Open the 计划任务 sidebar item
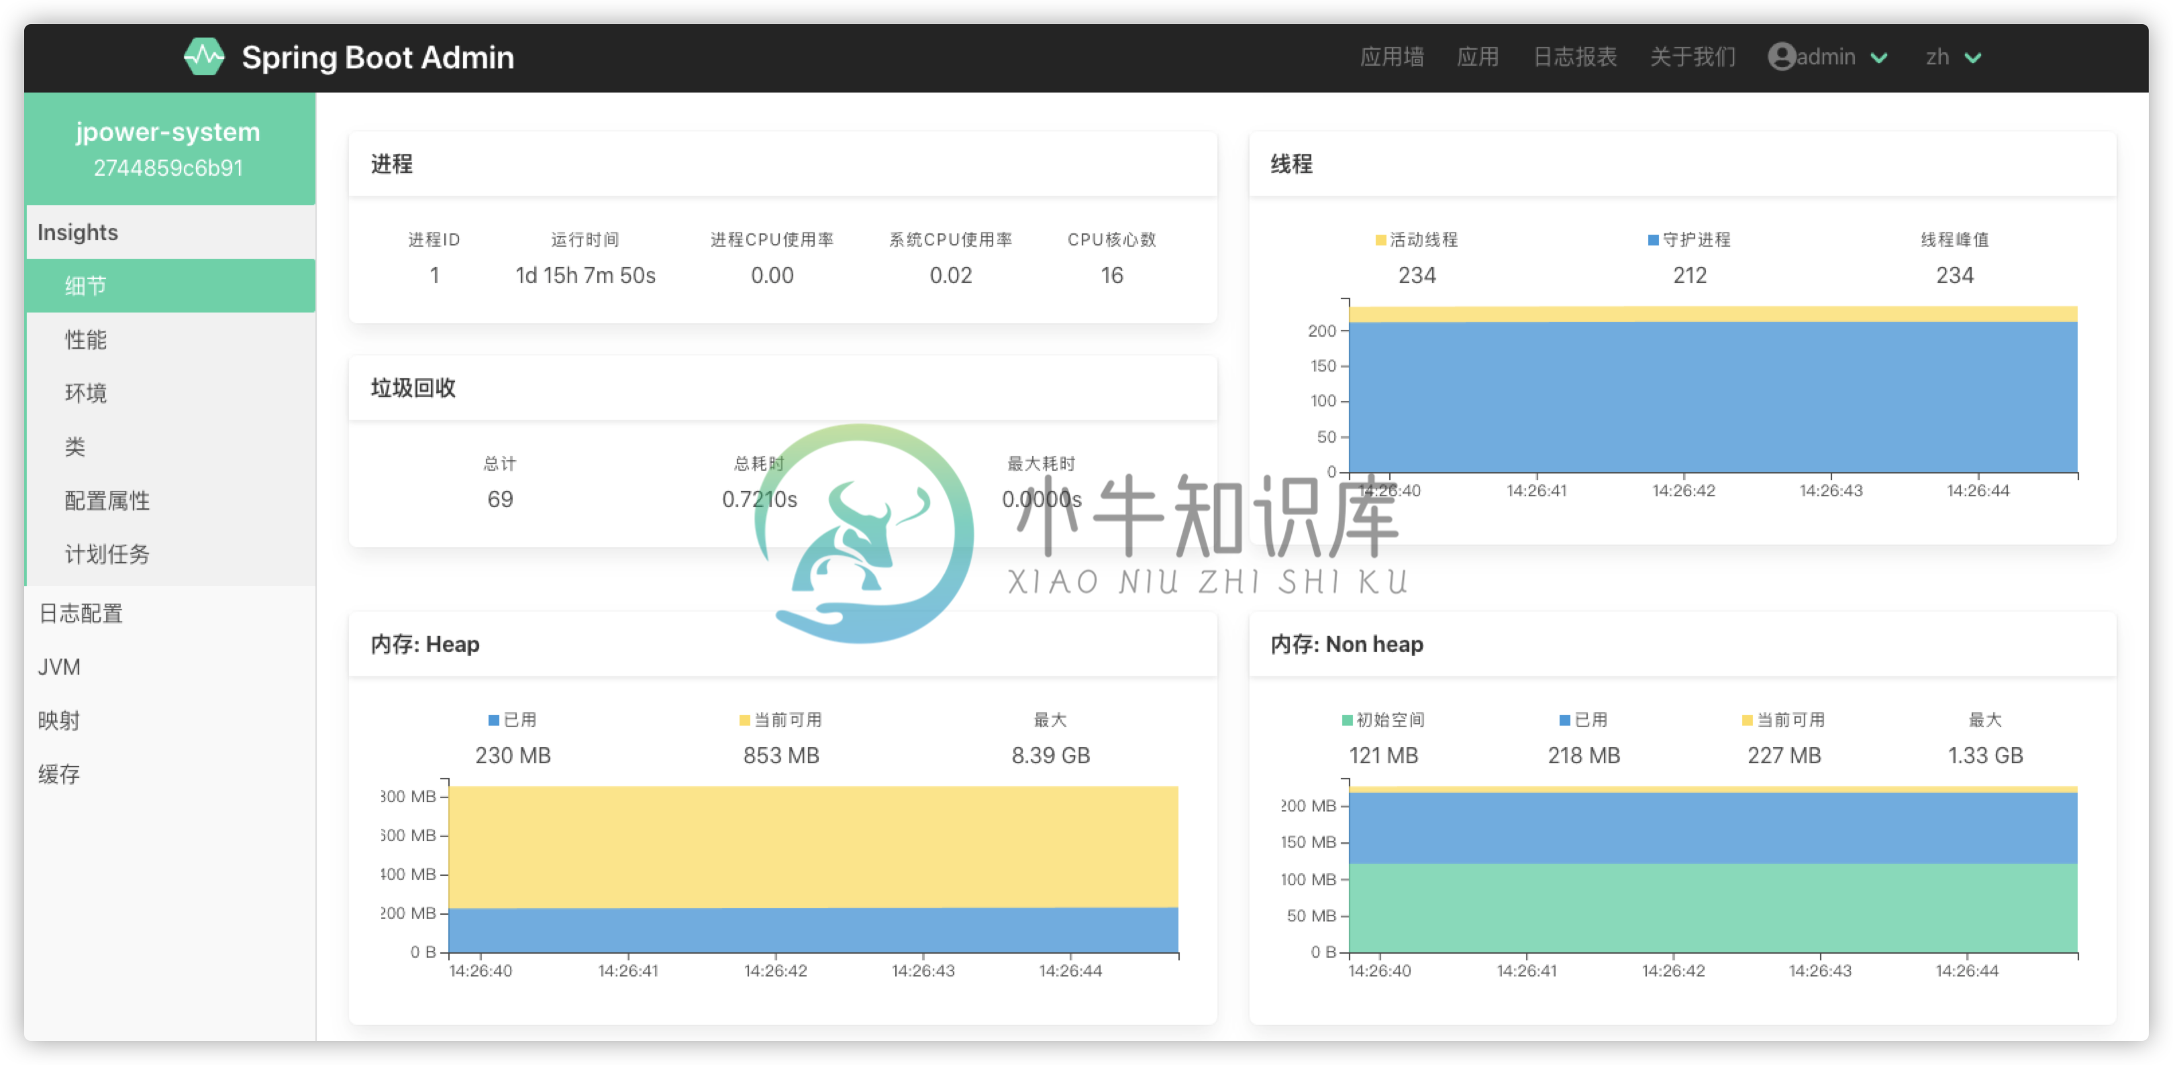Image resolution: width=2173 pixels, height=1065 pixels. [170, 554]
